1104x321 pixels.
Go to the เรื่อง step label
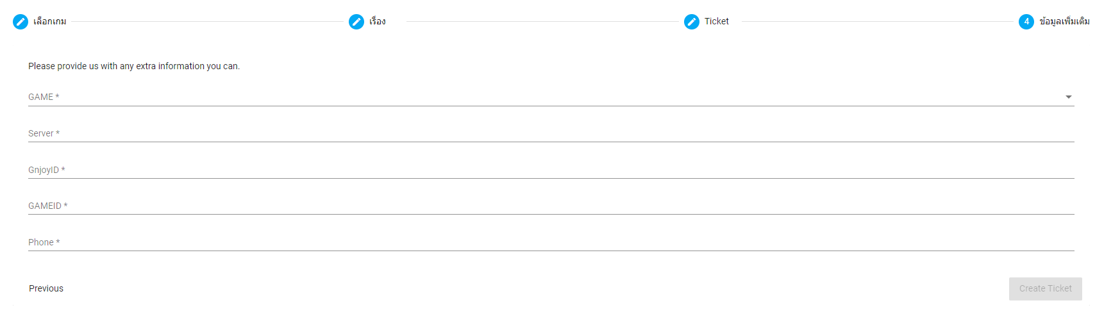(378, 22)
